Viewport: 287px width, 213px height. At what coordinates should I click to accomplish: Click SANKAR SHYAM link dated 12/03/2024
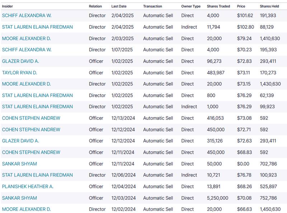pyautogui.click(x=19, y=198)
